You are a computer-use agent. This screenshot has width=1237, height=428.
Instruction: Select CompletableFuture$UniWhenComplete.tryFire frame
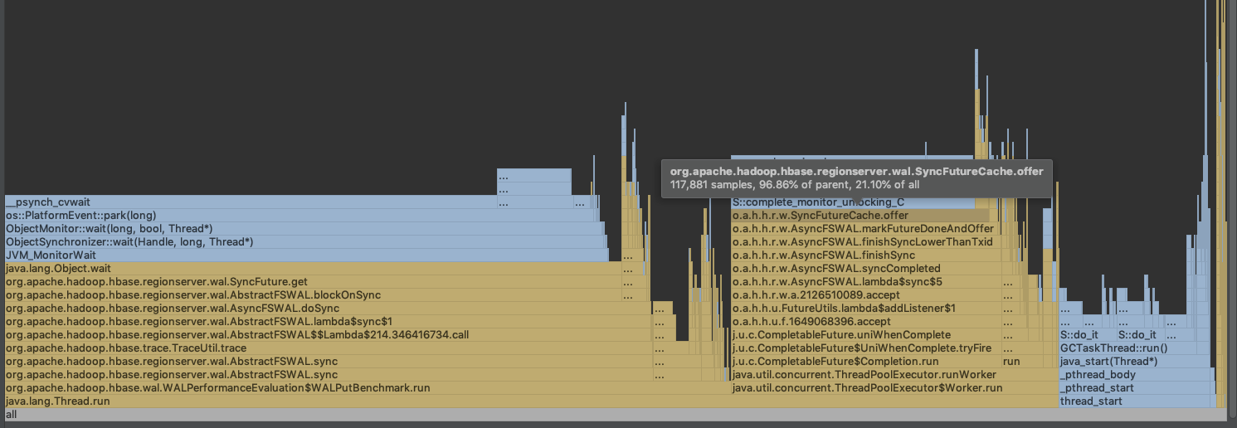865,348
